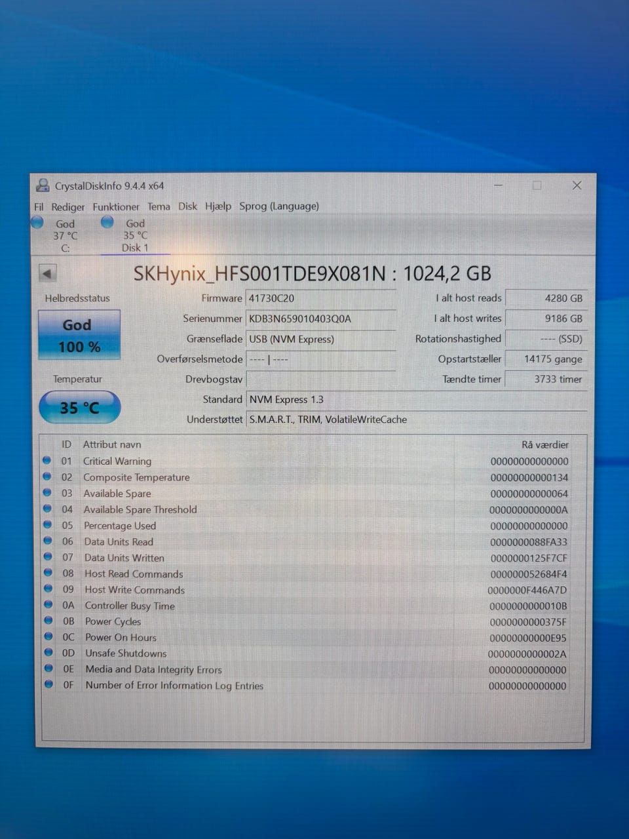
Task: Click the status dot for Data Units Written
Action: pyautogui.click(x=47, y=556)
